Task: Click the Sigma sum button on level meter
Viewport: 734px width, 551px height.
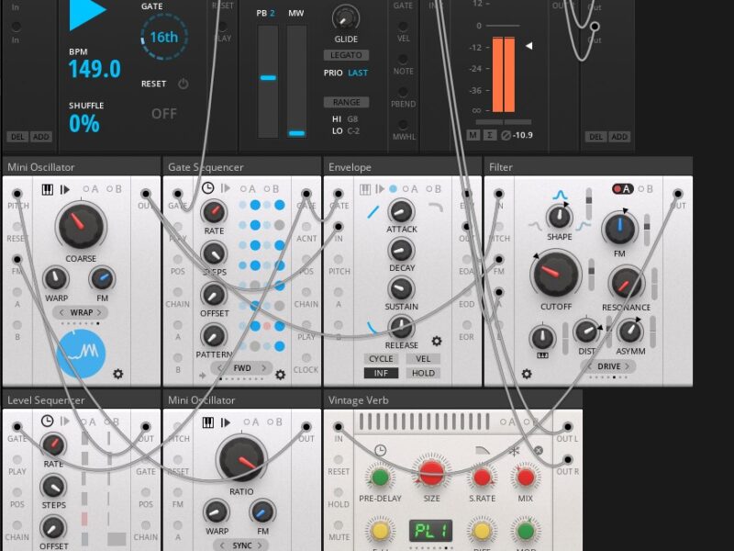Action: point(490,135)
